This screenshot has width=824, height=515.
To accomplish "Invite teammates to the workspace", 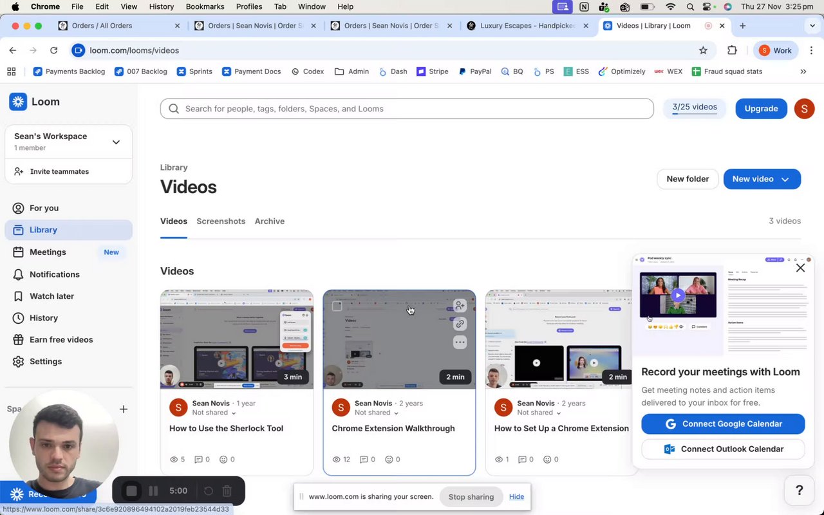I will point(59,171).
